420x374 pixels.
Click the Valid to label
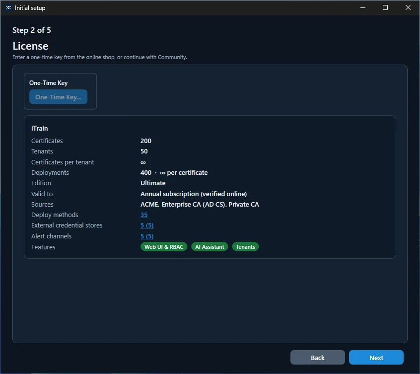[42, 194]
